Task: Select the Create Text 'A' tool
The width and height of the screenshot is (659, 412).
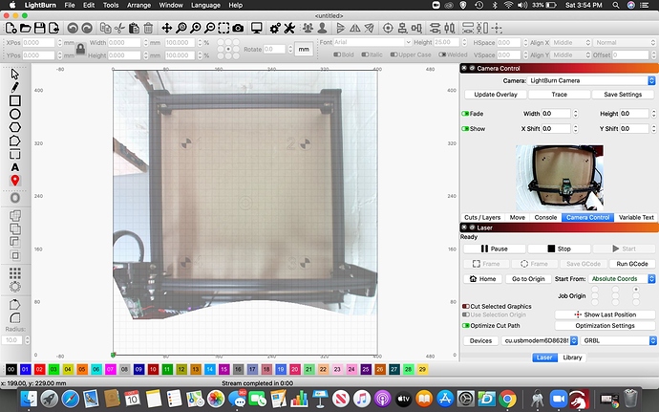Action: coord(14,167)
